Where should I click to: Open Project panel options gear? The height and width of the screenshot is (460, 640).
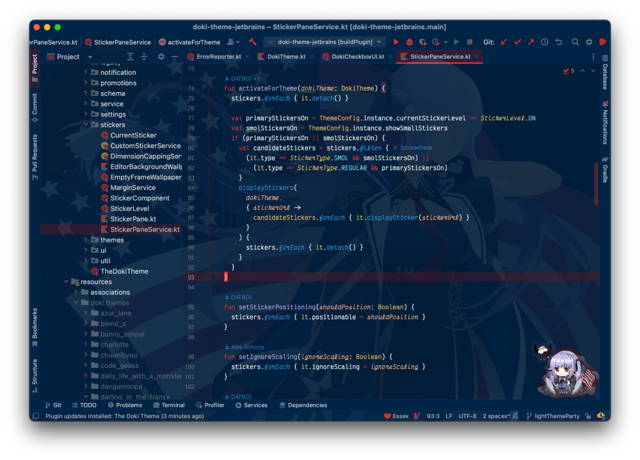coord(161,57)
